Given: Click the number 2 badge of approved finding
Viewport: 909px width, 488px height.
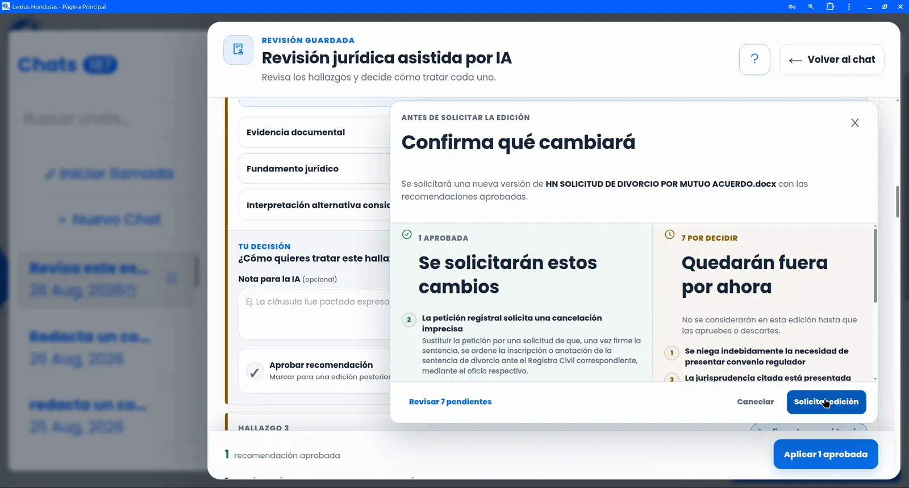Looking at the screenshot, I should [x=408, y=319].
